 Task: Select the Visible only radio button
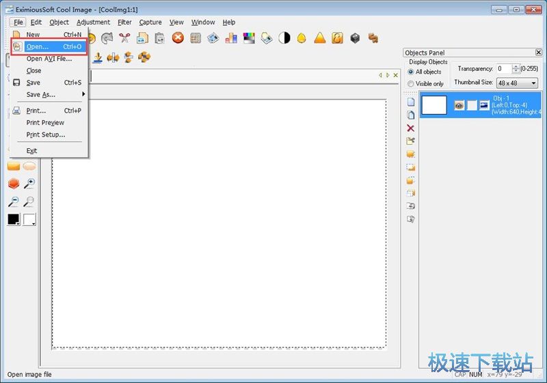[x=410, y=84]
